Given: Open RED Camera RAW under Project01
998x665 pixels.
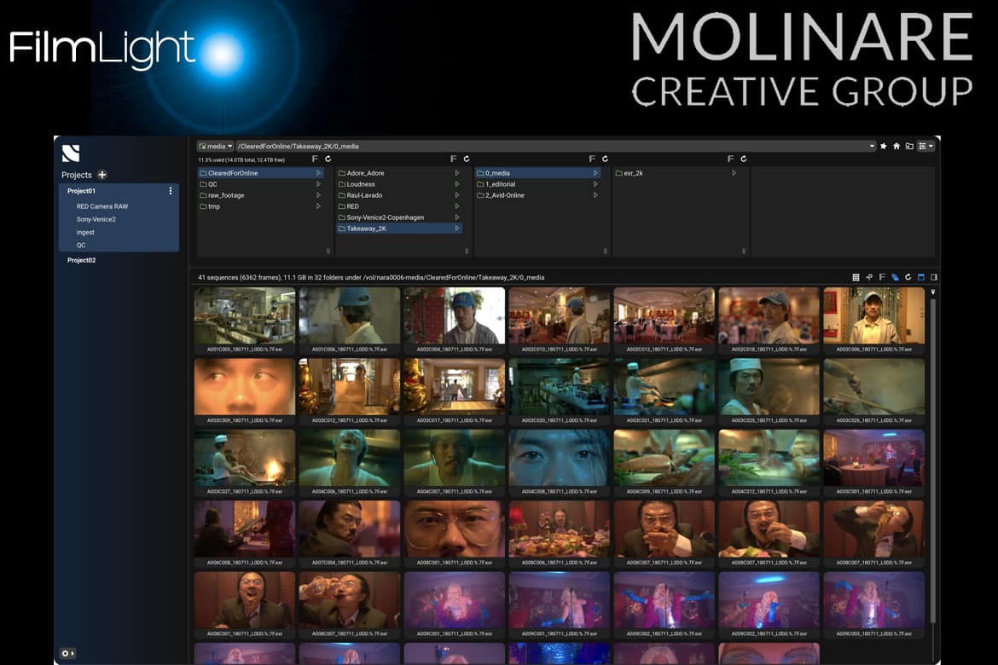Looking at the screenshot, I should click(102, 207).
